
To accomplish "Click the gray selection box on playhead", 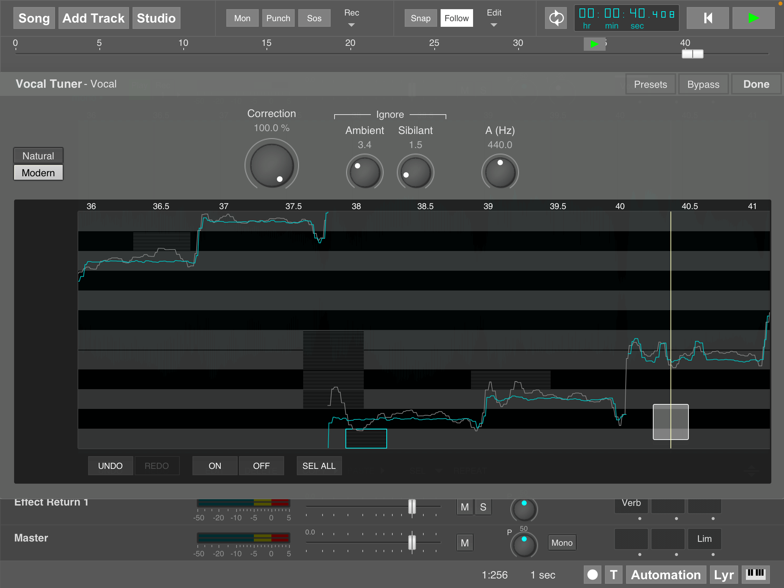I will tap(670, 422).
